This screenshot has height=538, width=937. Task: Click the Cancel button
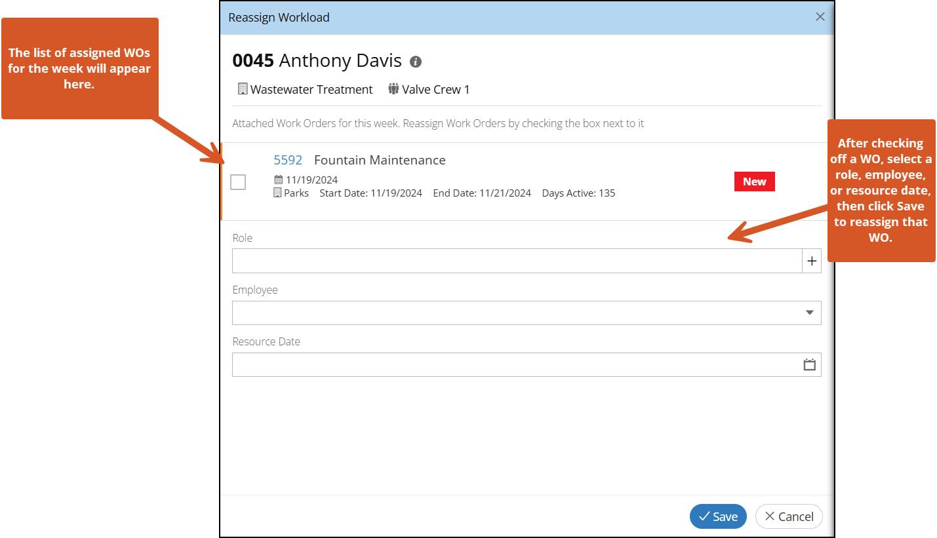[x=789, y=516]
